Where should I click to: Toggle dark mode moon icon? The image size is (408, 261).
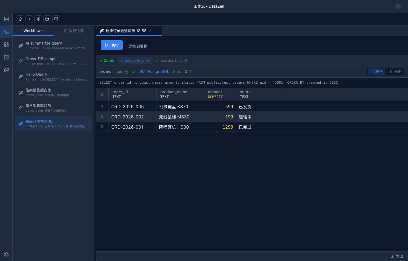(x=398, y=6)
